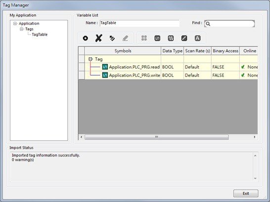
Task: Click None value in write row
Action: [x=252, y=75]
